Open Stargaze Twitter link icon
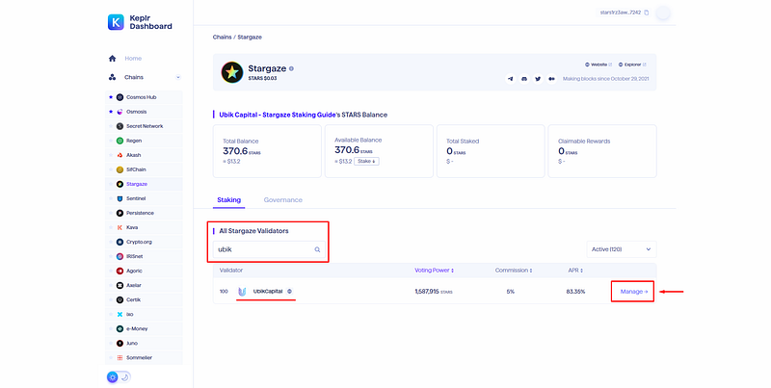771x388 pixels. [538, 79]
